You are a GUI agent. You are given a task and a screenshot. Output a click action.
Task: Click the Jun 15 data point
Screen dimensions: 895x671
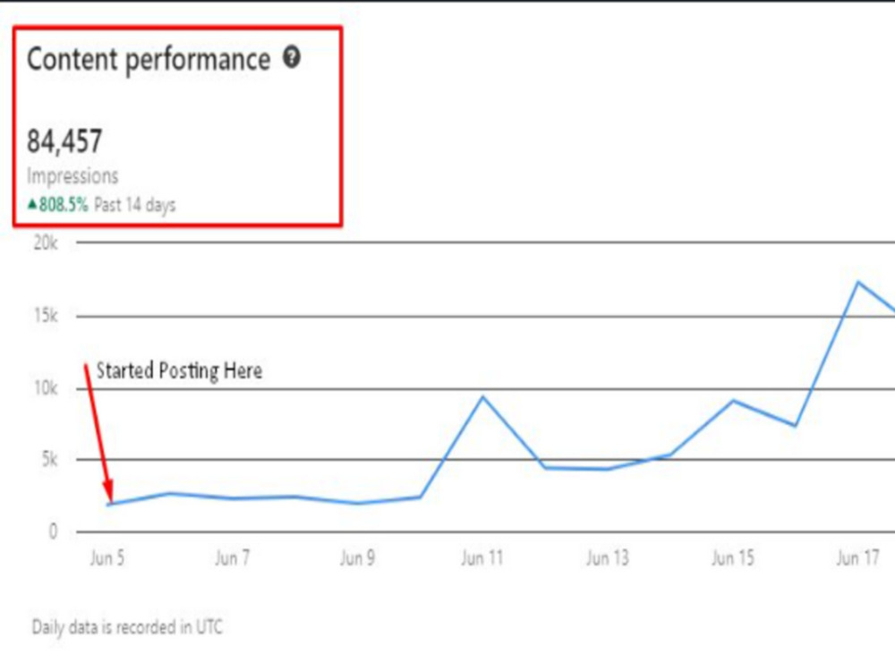tap(733, 401)
